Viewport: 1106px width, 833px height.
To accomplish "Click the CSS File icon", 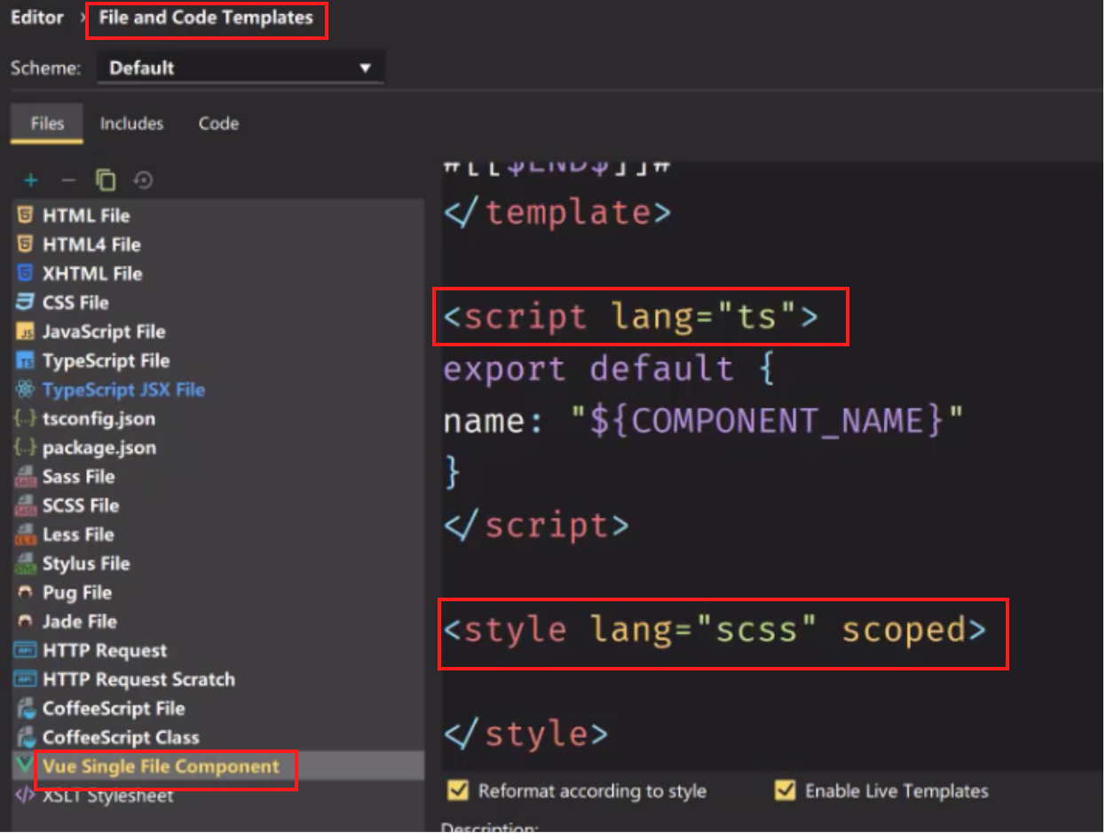I will tap(26, 302).
